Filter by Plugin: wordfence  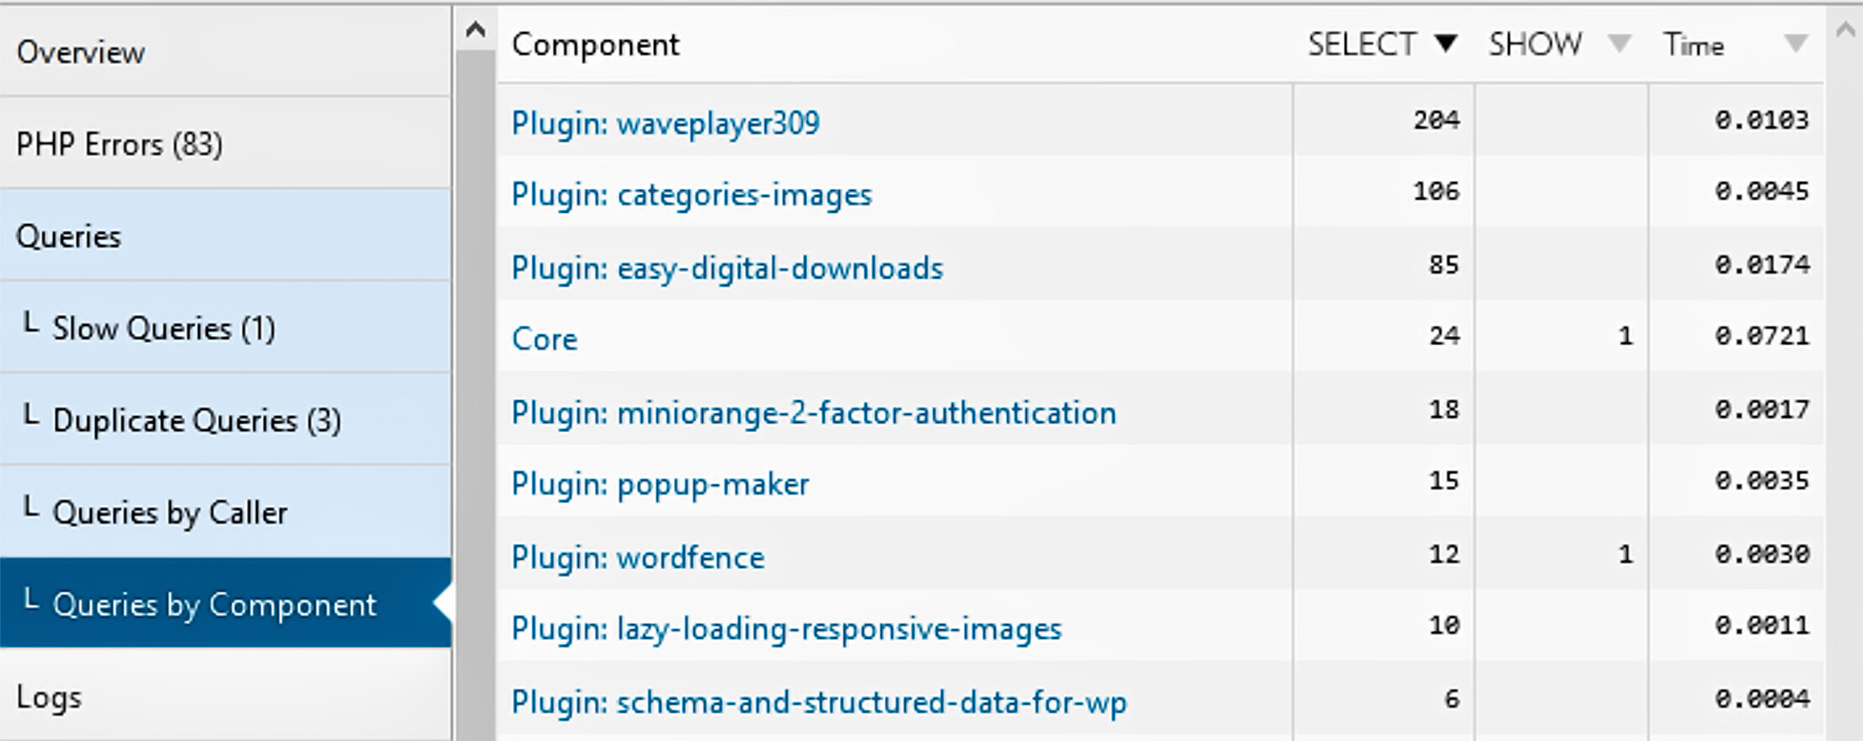pyautogui.click(x=638, y=557)
